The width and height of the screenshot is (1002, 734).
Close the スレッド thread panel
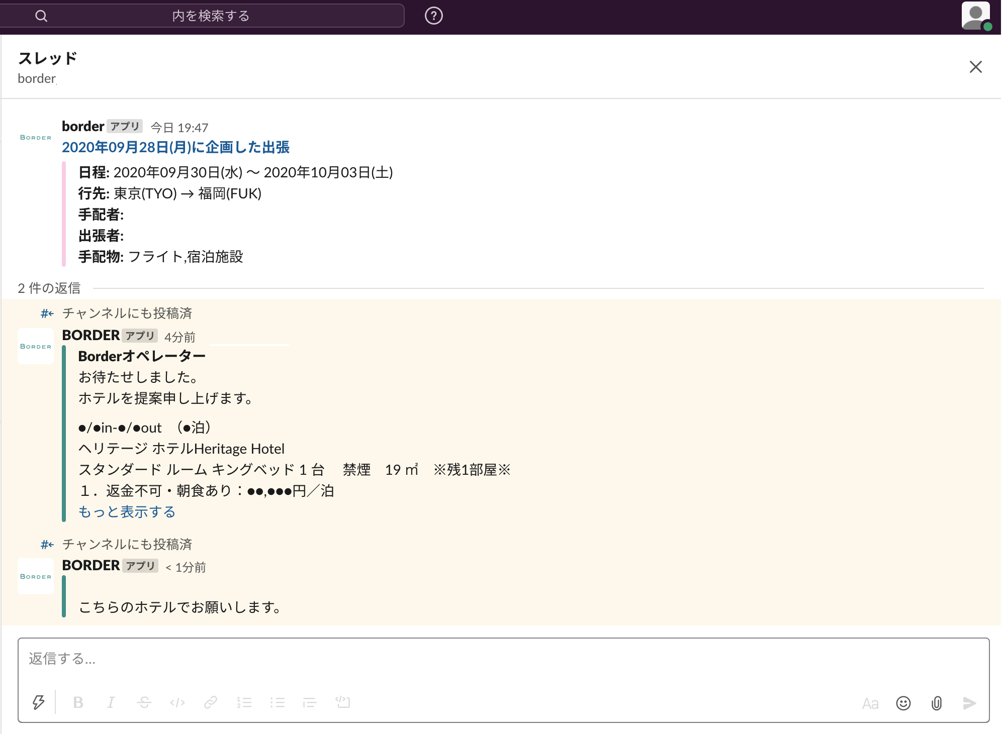pos(975,67)
